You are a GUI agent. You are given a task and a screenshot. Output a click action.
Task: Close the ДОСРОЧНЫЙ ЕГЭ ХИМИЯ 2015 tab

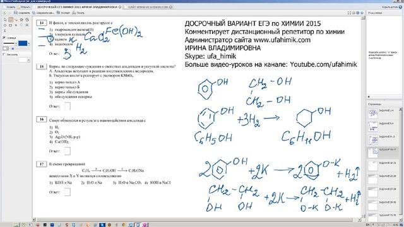[120, 7]
